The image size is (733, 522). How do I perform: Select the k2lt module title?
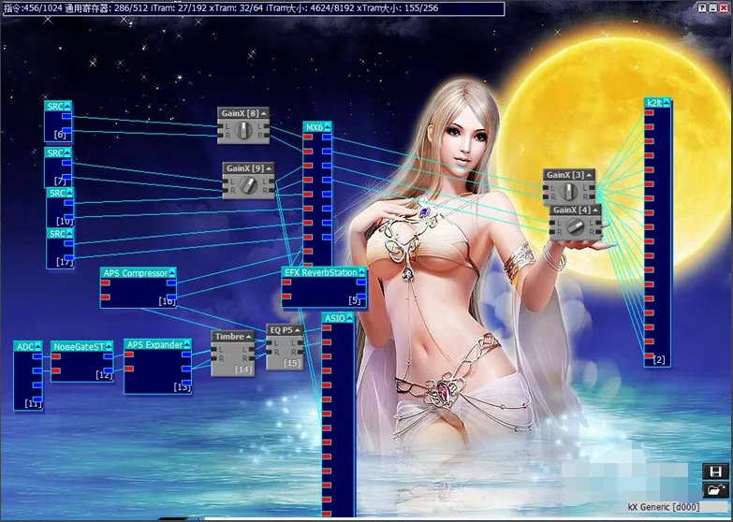pyautogui.click(x=654, y=103)
